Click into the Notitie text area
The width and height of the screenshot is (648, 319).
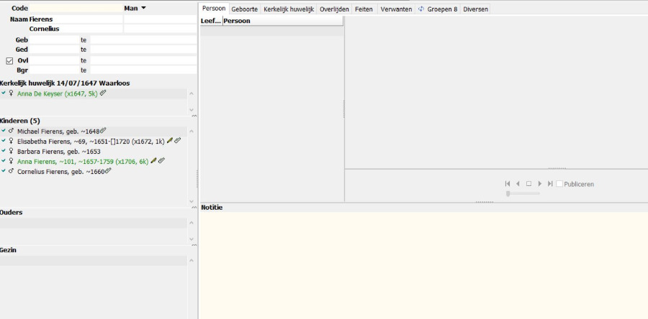point(423,262)
